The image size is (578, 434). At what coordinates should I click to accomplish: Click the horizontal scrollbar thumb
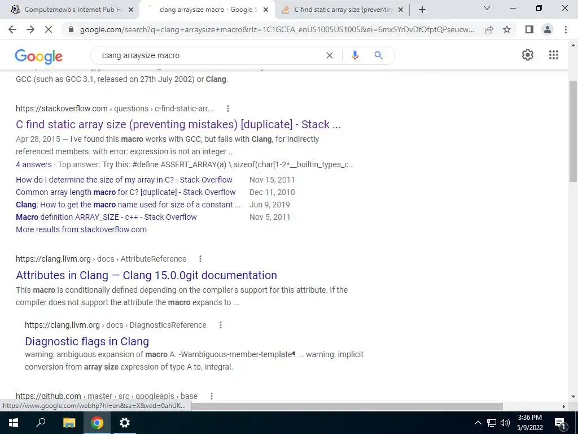tap(347, 406)
